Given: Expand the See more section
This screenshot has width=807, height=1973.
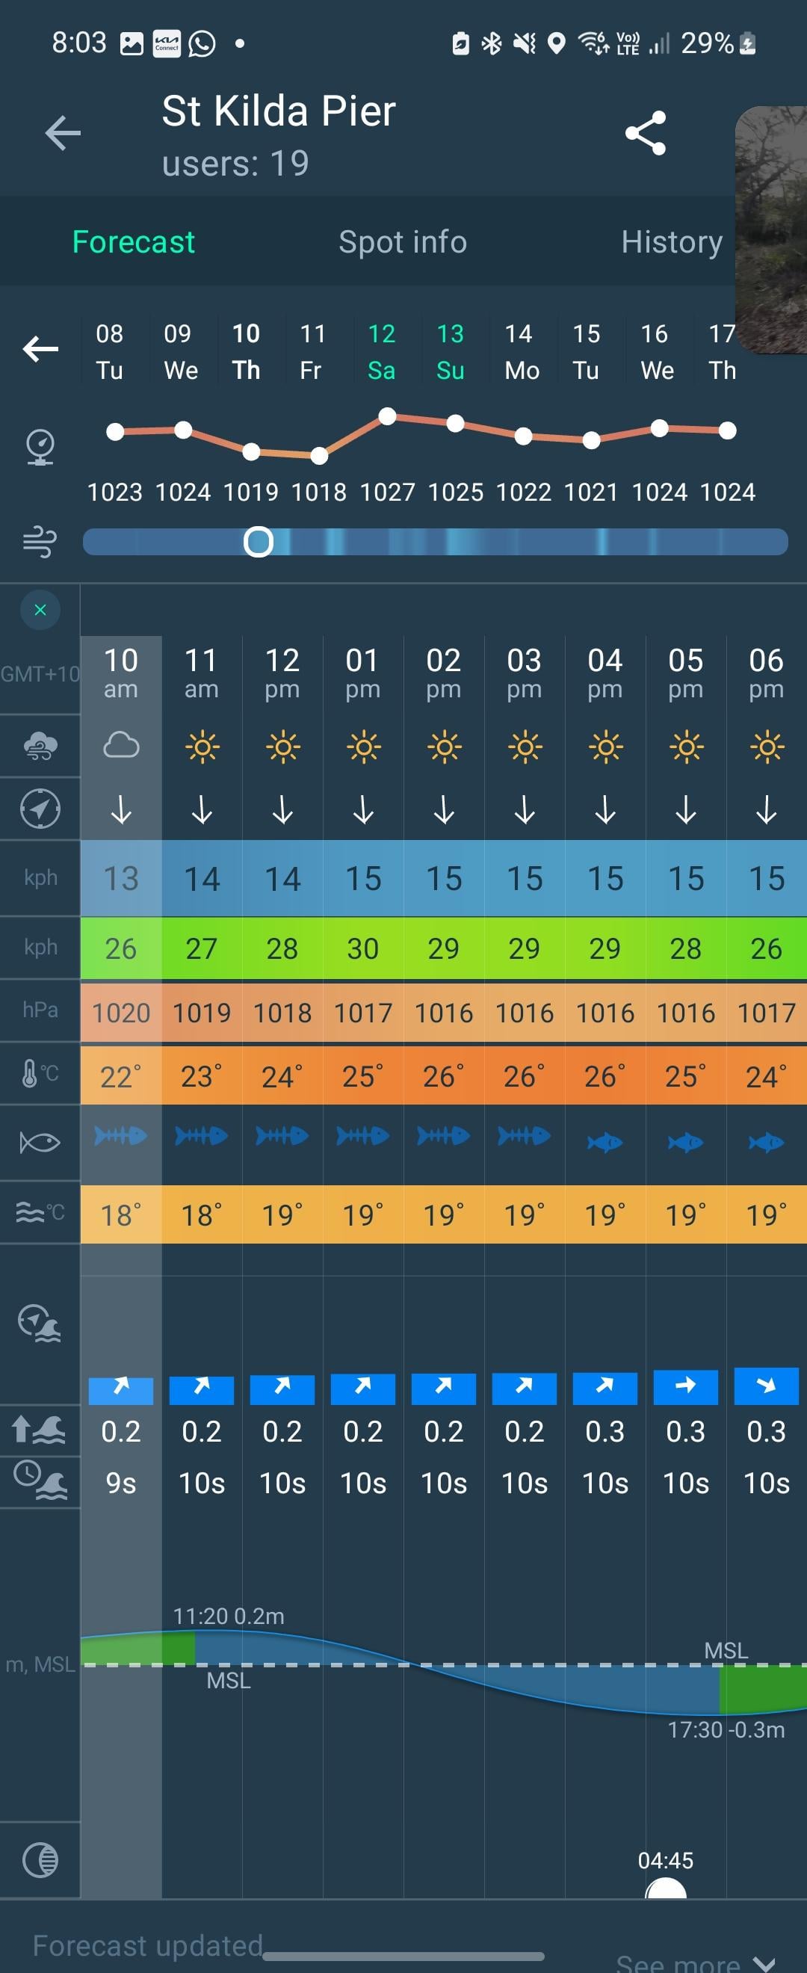Looking at the screenshot, I should point(693,1963).
